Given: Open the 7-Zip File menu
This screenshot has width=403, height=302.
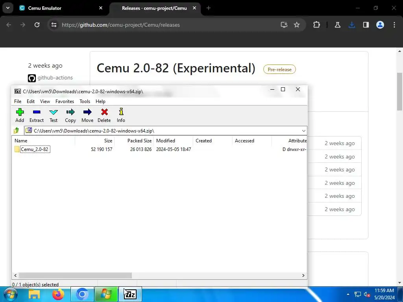Looking at the screenshot, I should [18, 101].
